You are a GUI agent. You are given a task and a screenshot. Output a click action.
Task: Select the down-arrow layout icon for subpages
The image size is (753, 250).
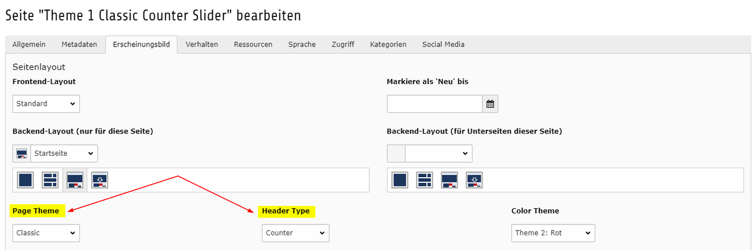[474, 180]
